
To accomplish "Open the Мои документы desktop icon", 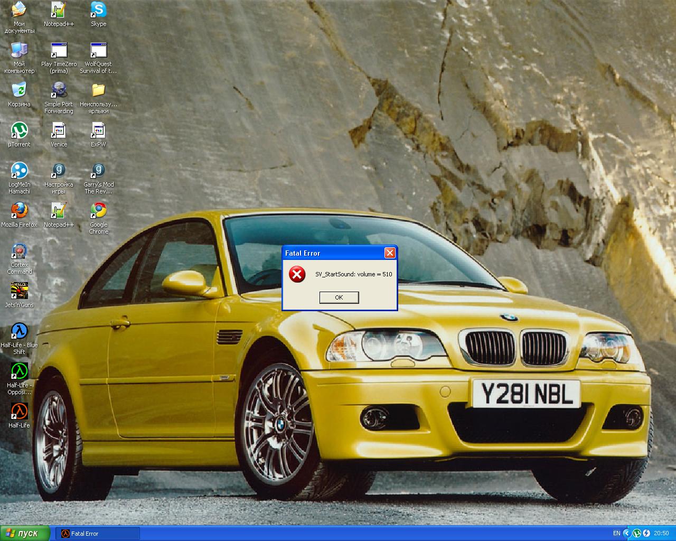I will (19, 17).
